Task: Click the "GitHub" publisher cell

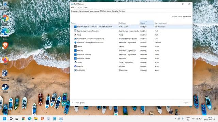Action: (x=122, y=66)
